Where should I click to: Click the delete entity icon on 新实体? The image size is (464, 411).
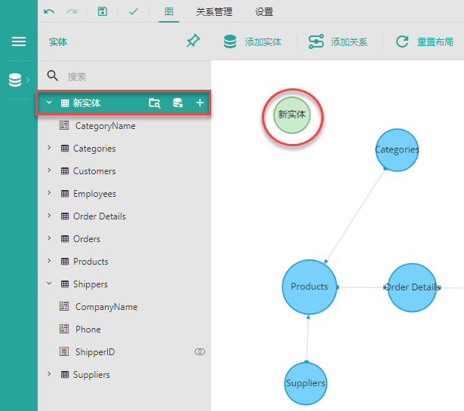(x=177, y=103)
